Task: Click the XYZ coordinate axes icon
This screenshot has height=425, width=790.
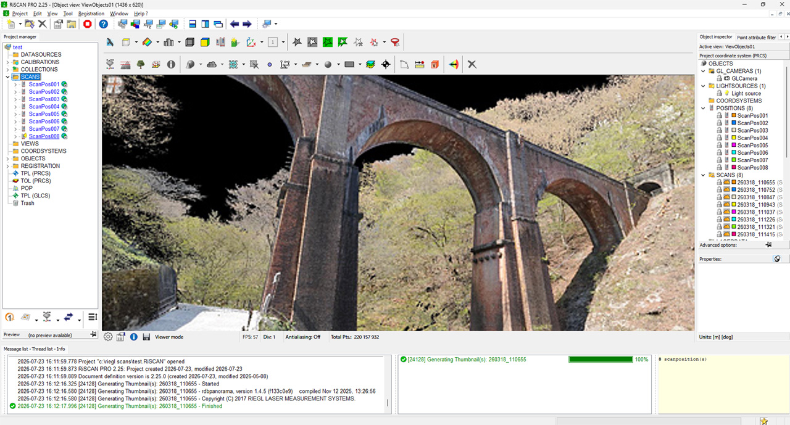Action: click(x=251, y=43)
